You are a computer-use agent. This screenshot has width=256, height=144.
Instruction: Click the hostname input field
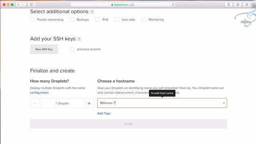point(162,103)
